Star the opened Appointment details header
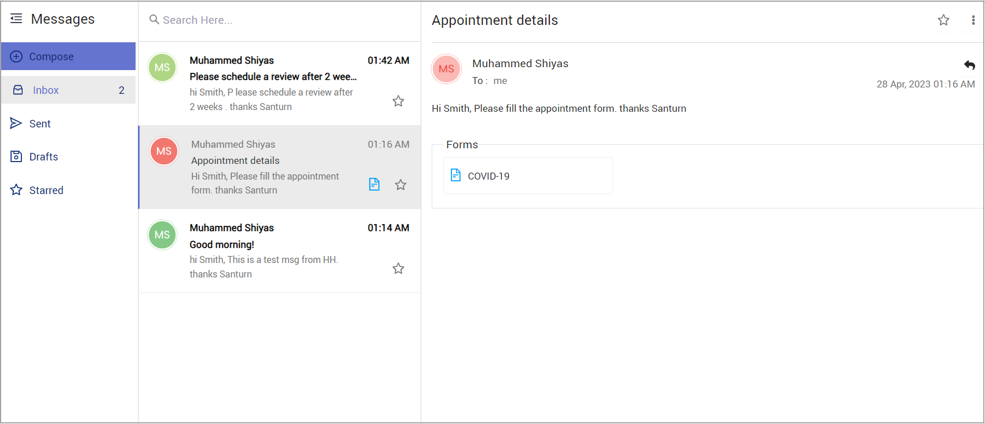The width and height of the screenshot is (985, 424). tap(944, 20)
